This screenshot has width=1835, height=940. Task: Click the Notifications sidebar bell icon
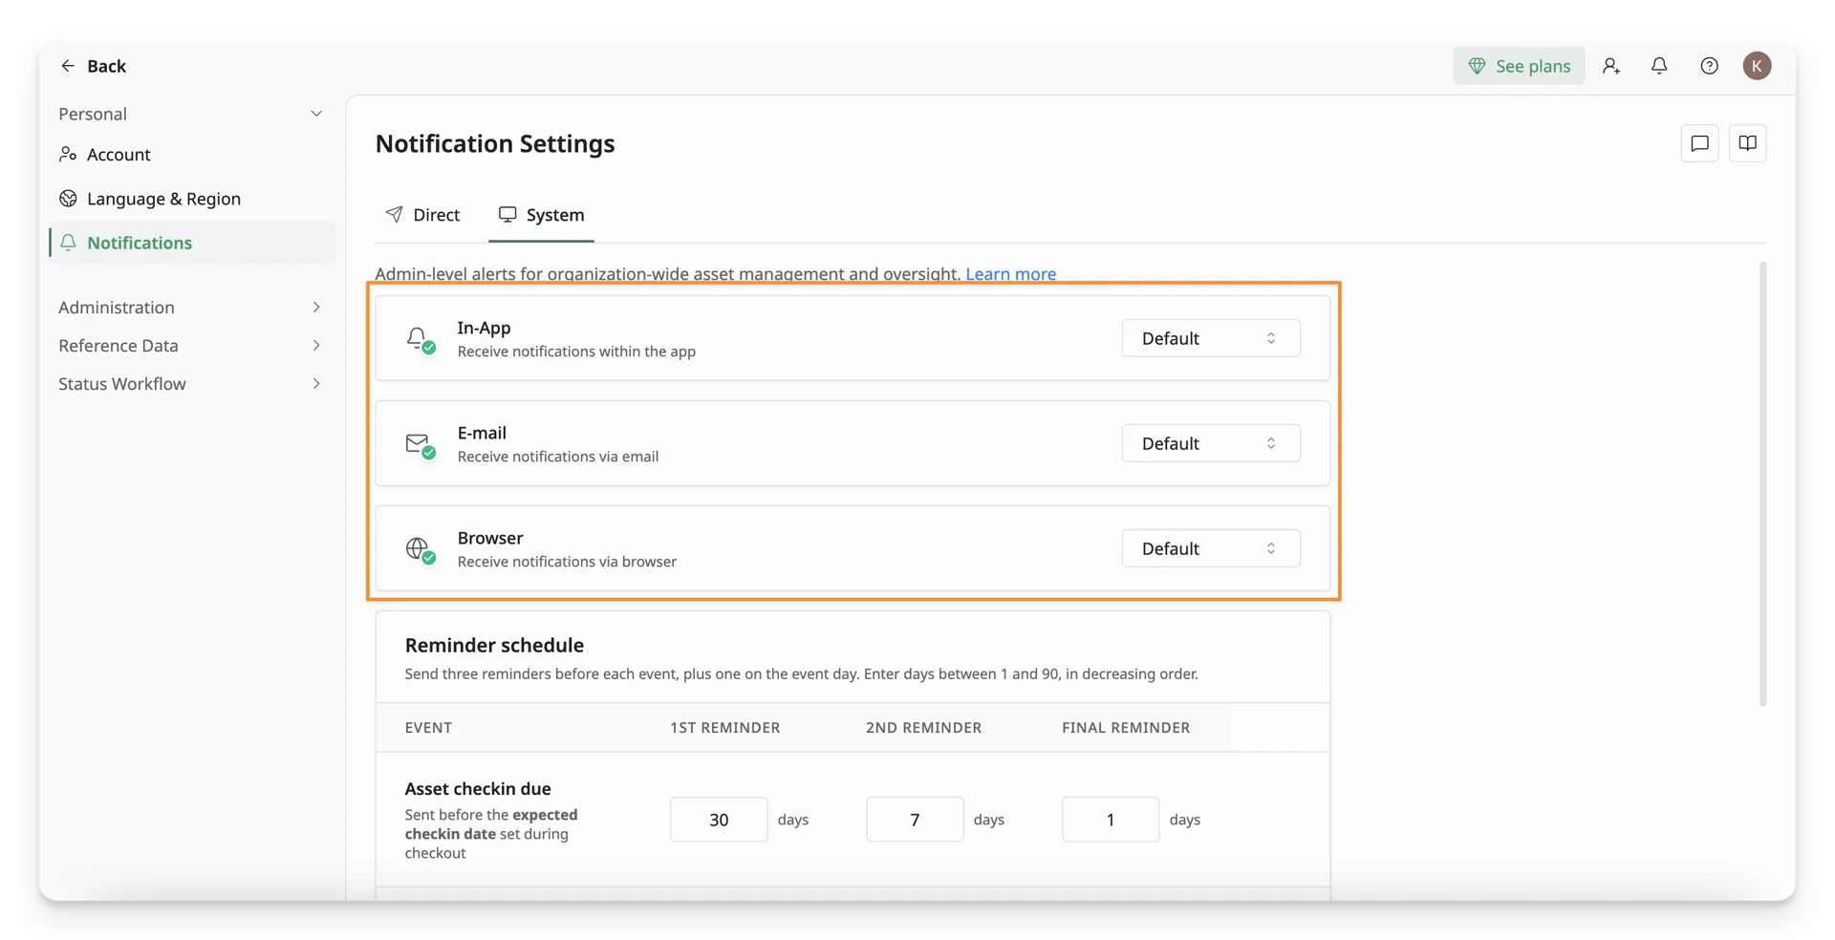pos(68,243)
